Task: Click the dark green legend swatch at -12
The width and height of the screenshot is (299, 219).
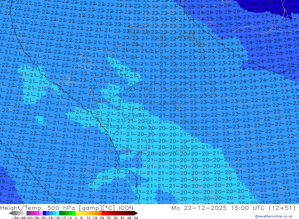Action: [61, 213]
